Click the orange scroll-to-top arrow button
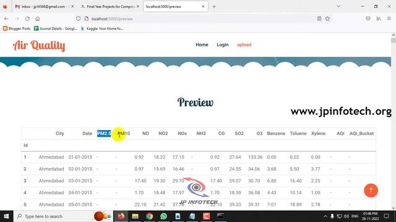Screen dimensions: 396x222 click(371, 191)
